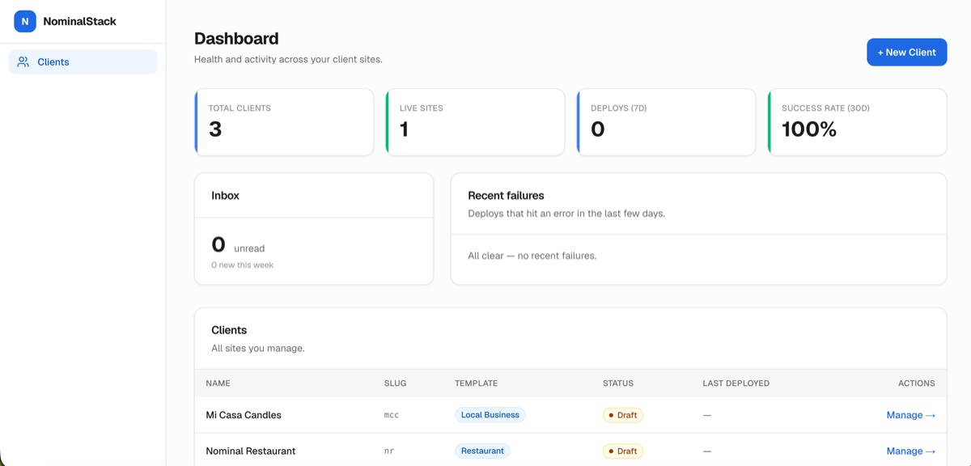Click the ACTIONS column header

[916, 383]
